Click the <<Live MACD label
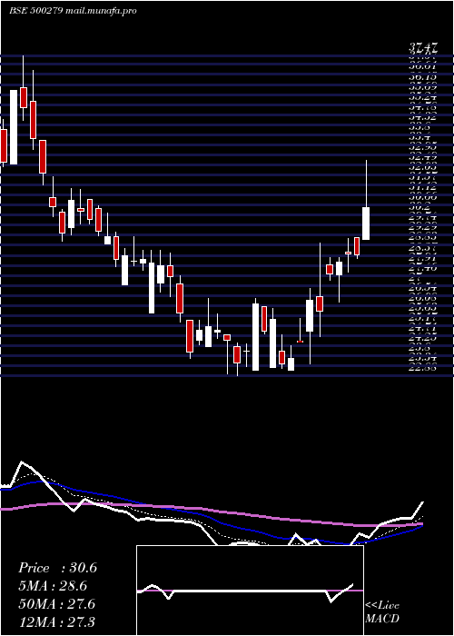 382,611
